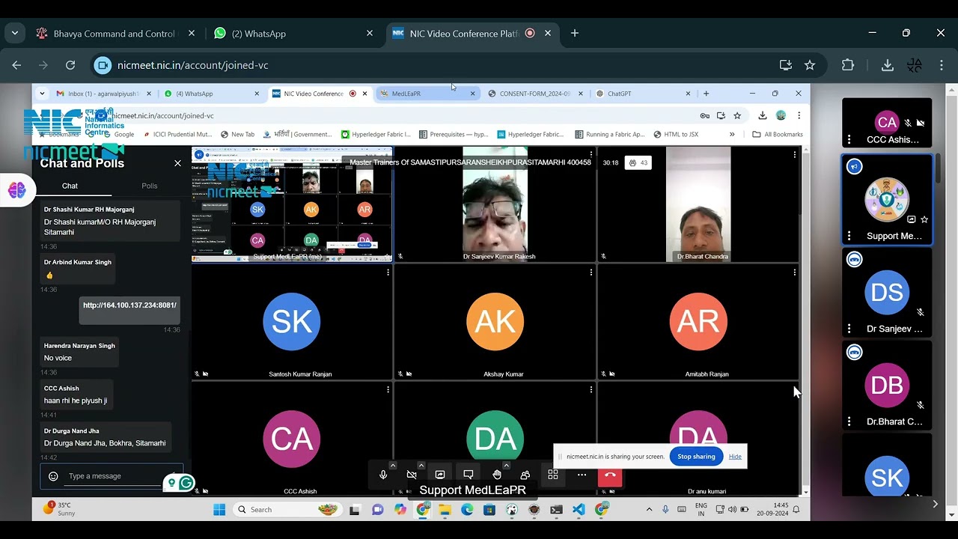Close the Chat and Polls panel

coord(177,163)
